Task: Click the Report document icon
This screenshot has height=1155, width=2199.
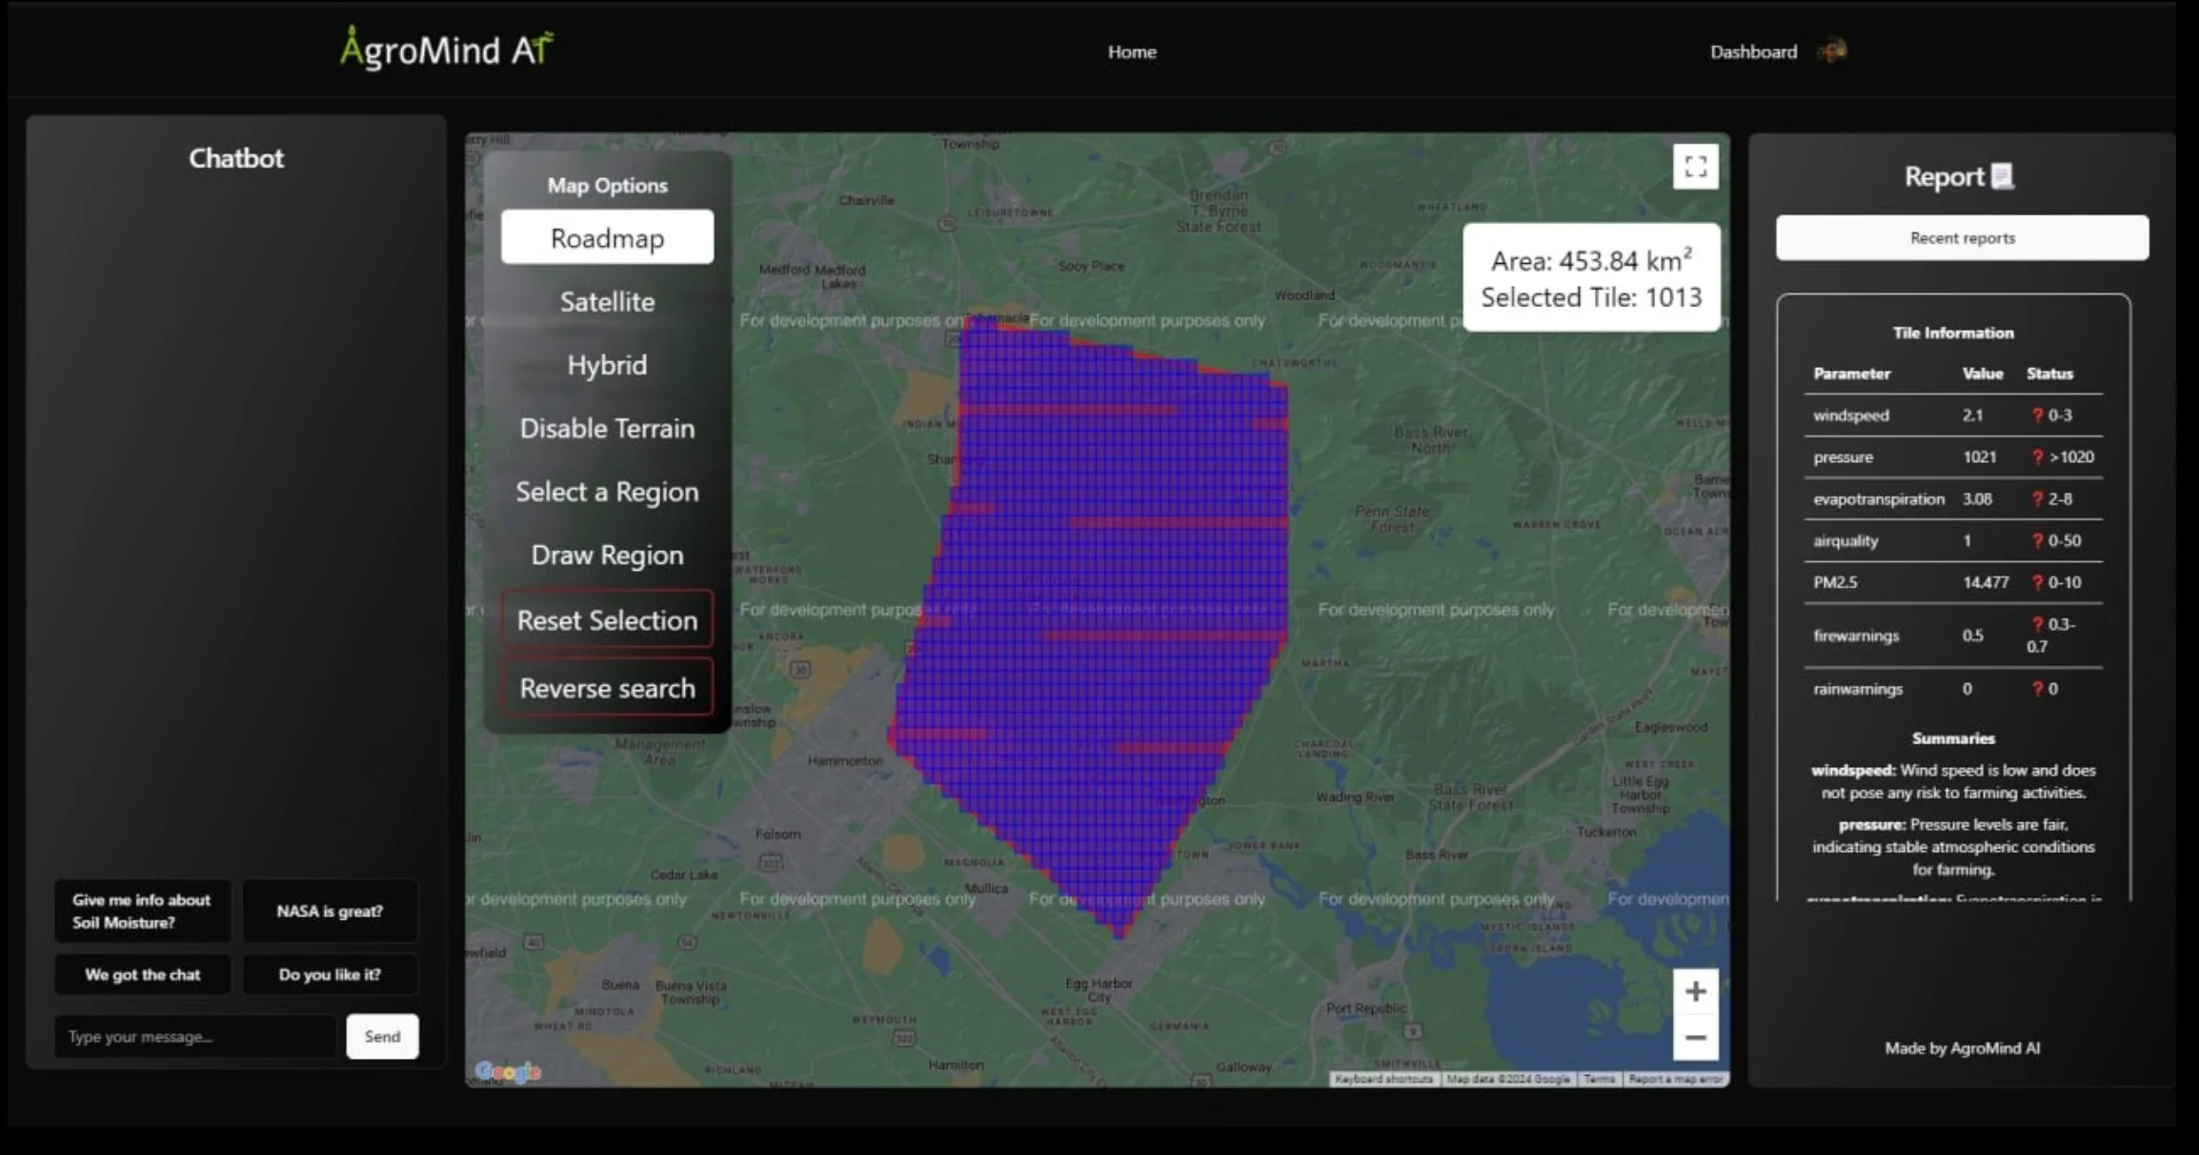Action: tap(2003, 176)
